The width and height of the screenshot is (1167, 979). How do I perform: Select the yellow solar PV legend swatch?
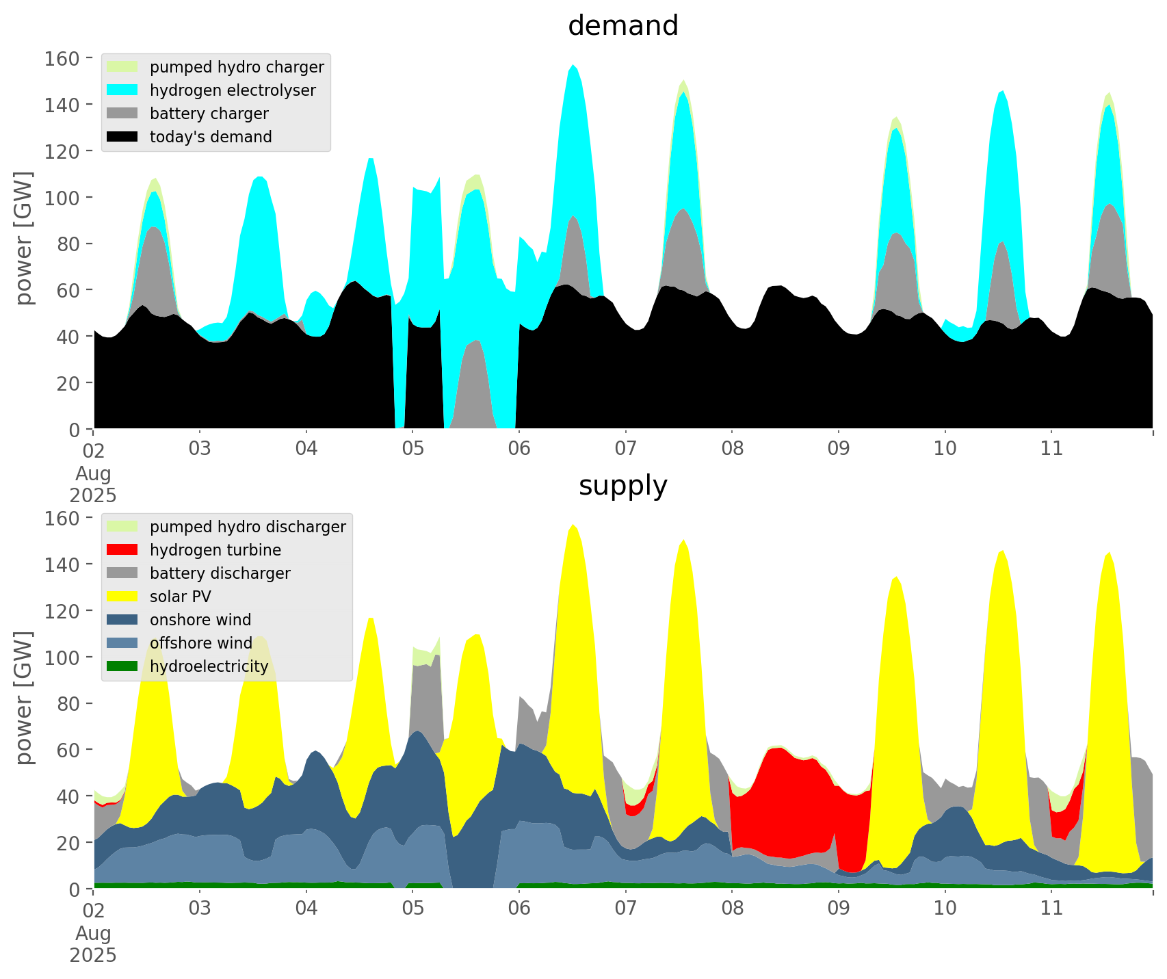122,597
